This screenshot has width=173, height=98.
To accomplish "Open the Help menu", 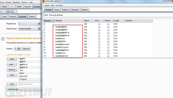I will [31, 2].
